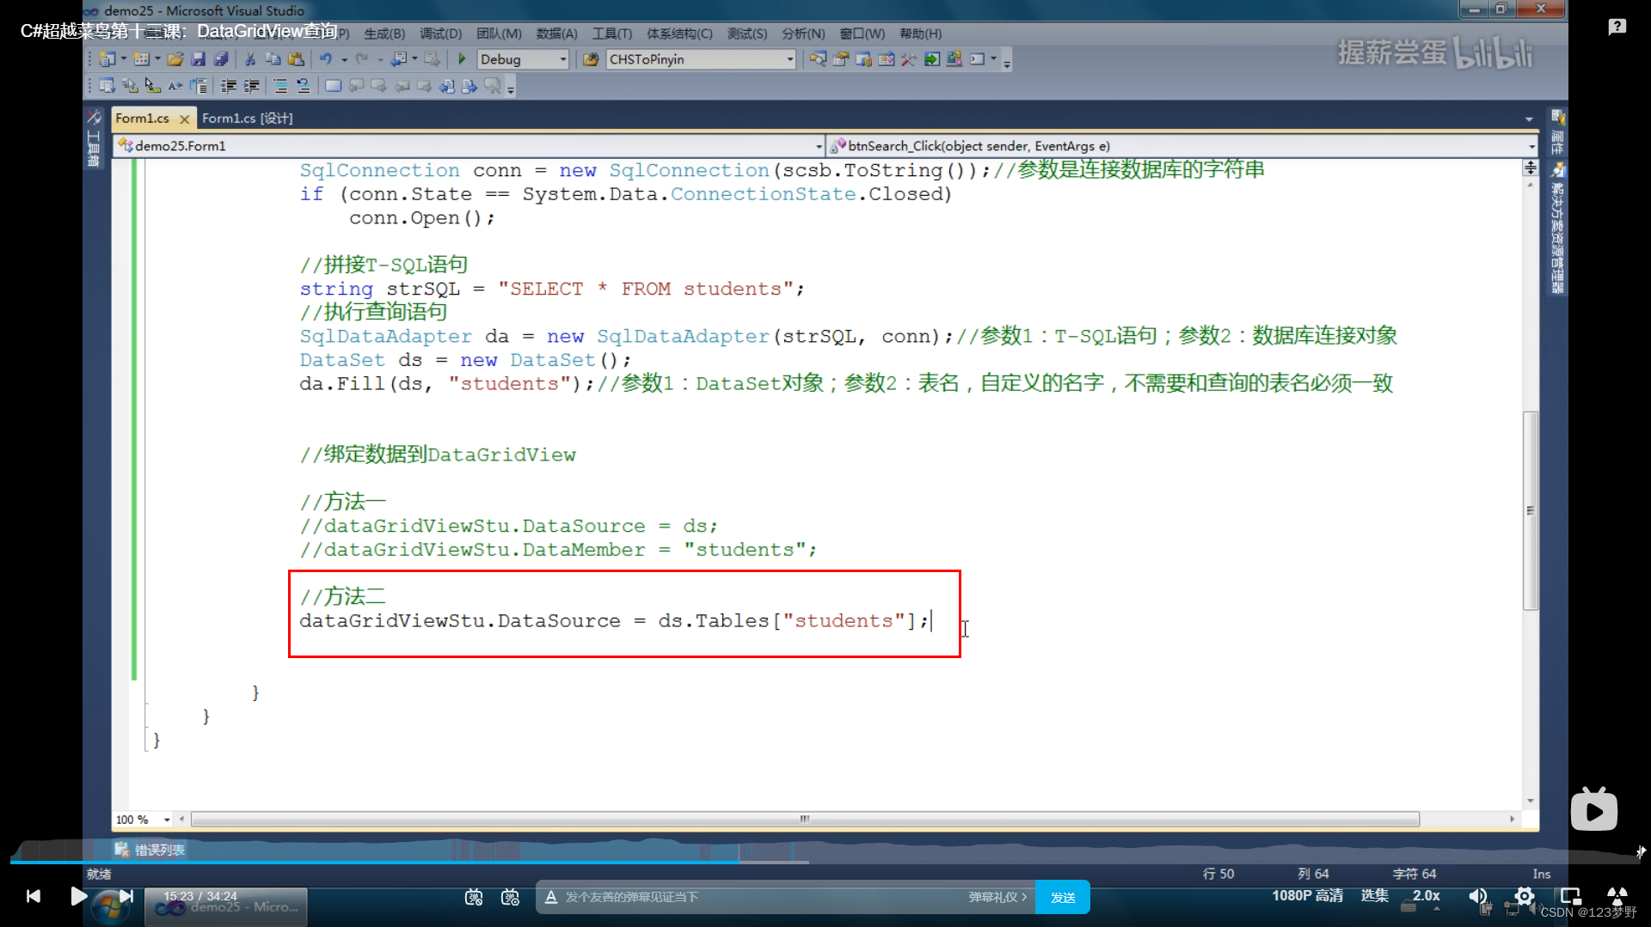1651x927 pixels.
Task: Click the 弹幕礼仪 link
Action: 997,897
